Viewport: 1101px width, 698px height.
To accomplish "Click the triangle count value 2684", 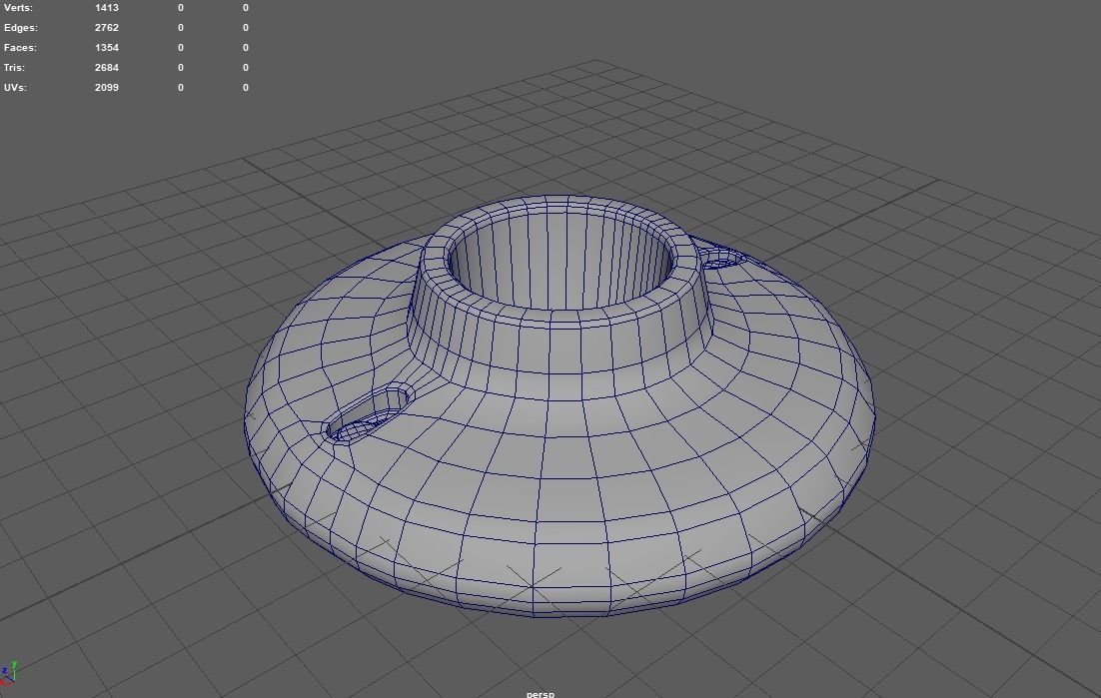I will (107, 67).
